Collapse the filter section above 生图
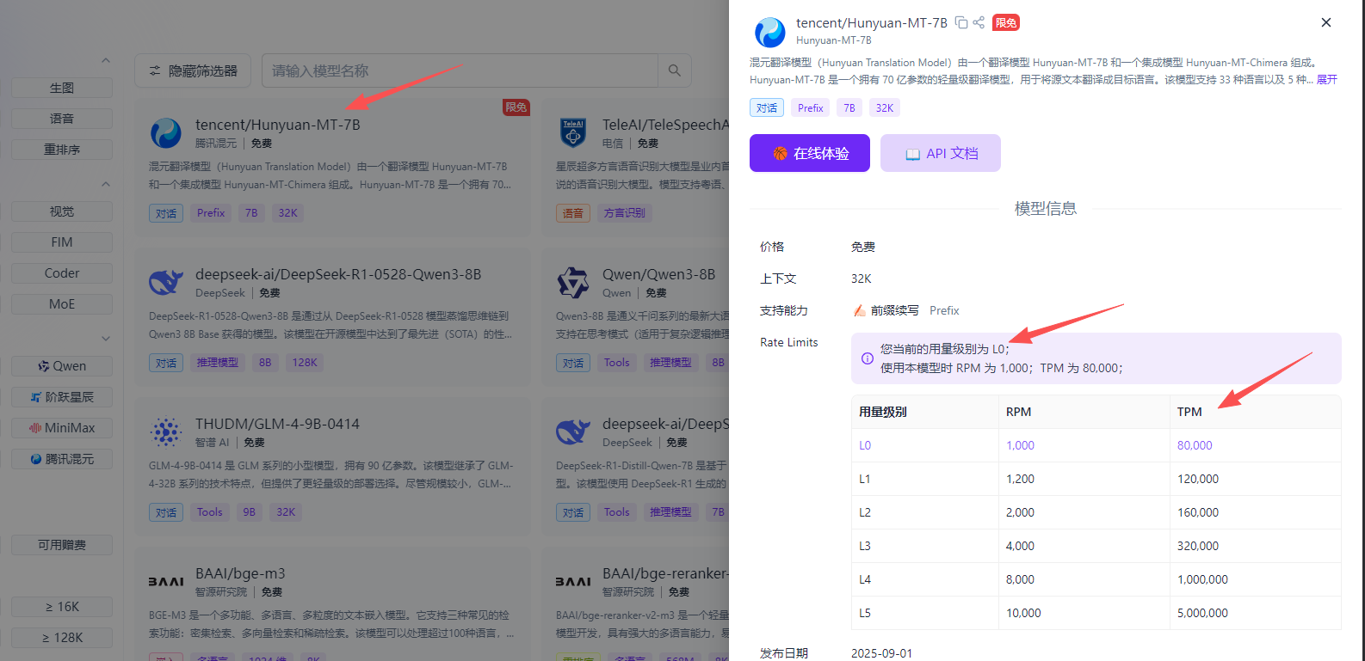The height and width of the screenshot is (661, 1365). (106, 60)
